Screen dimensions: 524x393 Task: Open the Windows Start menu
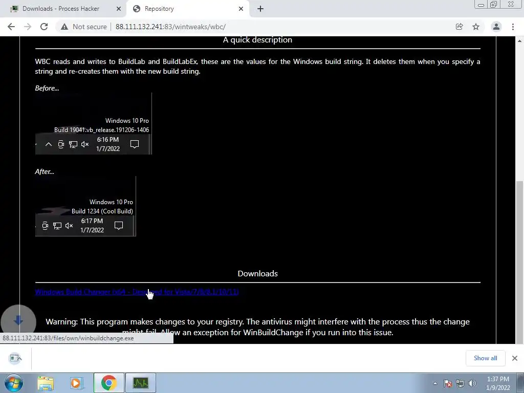14,383
